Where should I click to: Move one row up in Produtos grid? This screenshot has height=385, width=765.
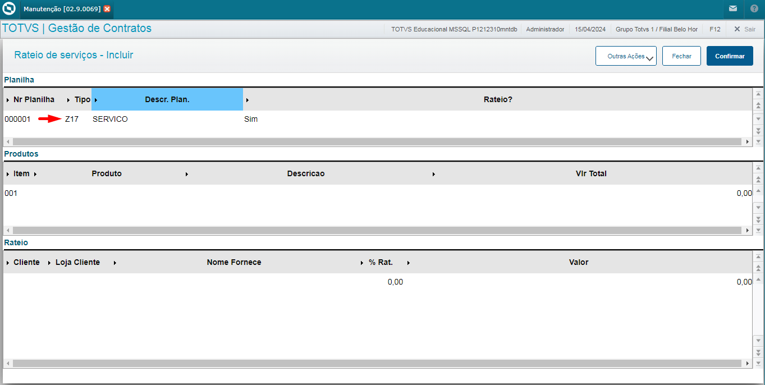coord(758,191)
